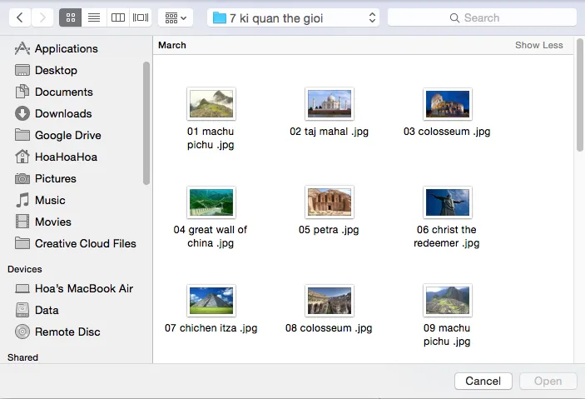Switch to Cover Flow view
Screen dimensions: 585x399
point(141,17)
